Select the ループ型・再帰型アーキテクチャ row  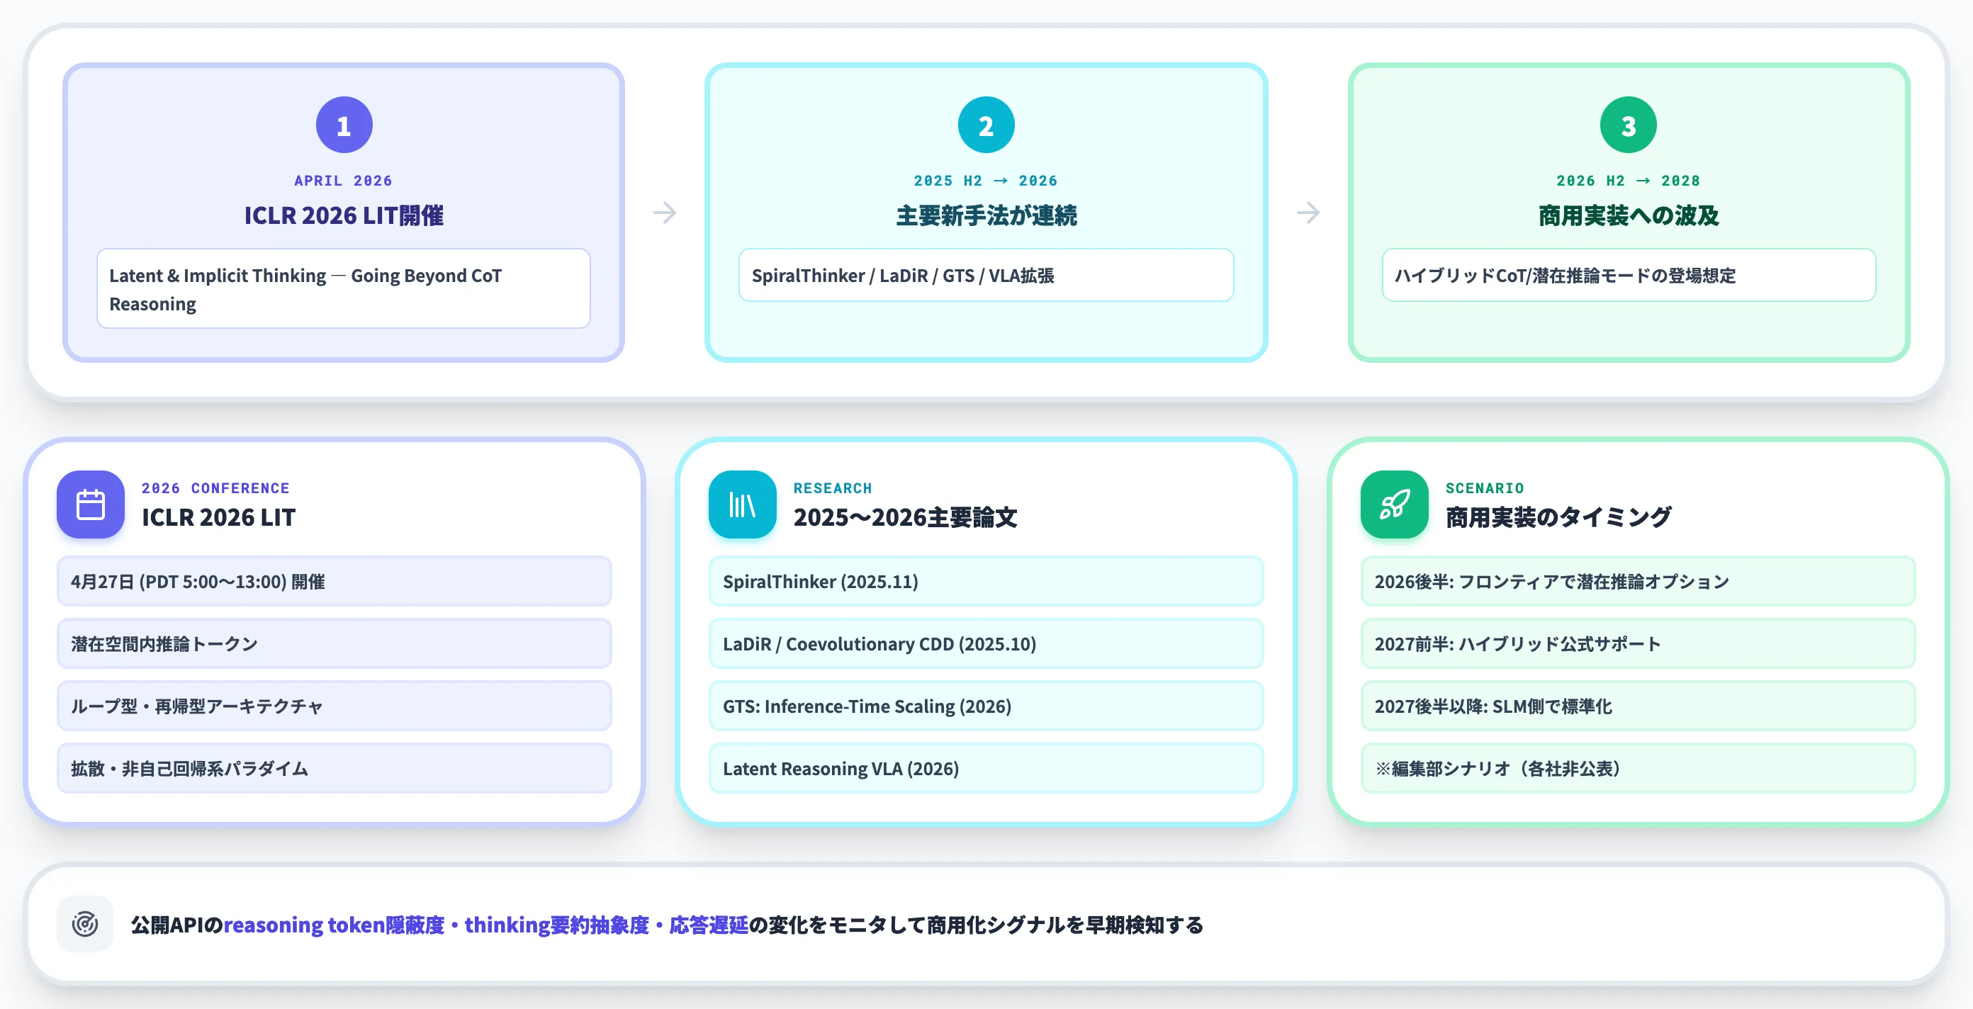tap(334, 706)
